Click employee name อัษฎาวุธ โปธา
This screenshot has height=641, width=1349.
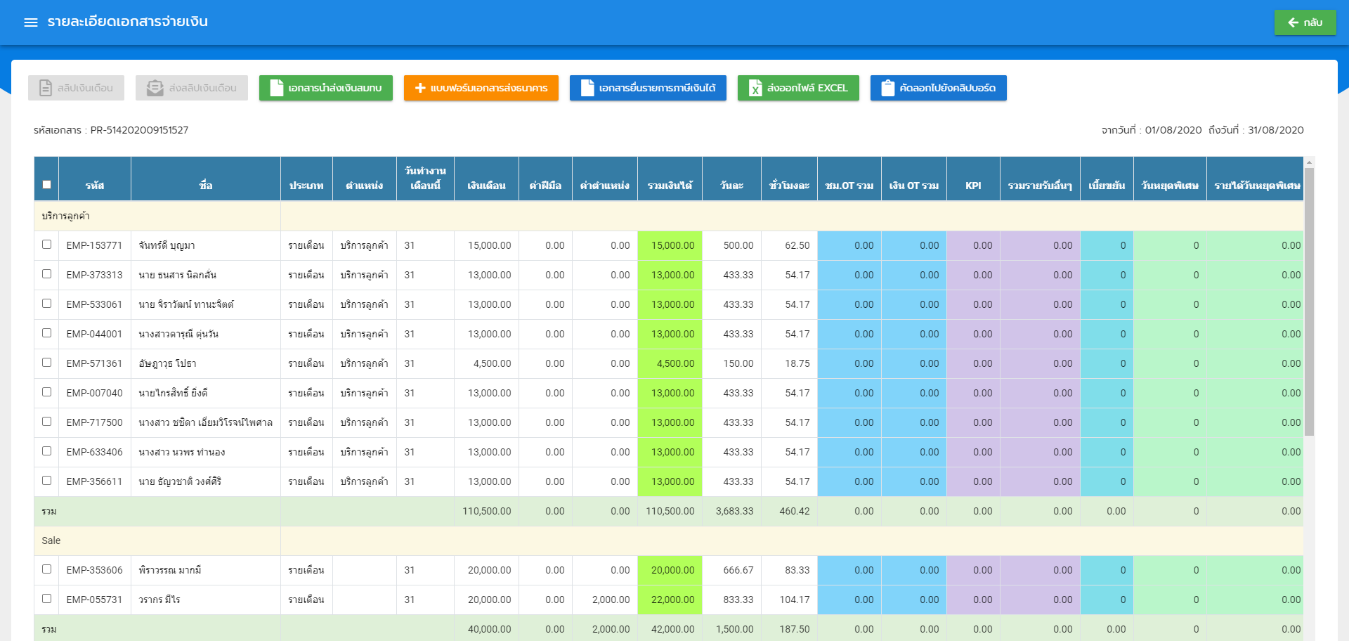click(167, 363)
